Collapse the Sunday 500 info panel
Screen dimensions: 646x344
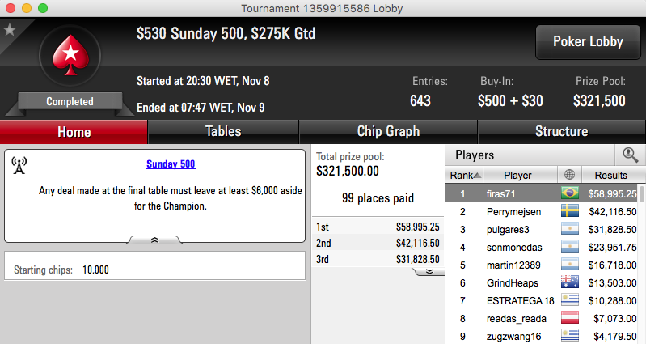click(154, 240)
